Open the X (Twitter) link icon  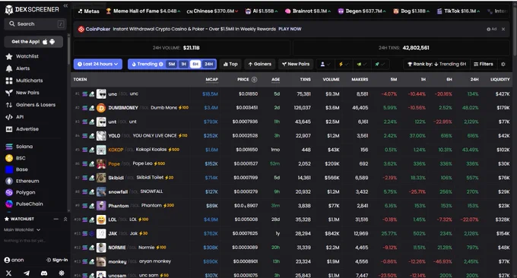8,273
